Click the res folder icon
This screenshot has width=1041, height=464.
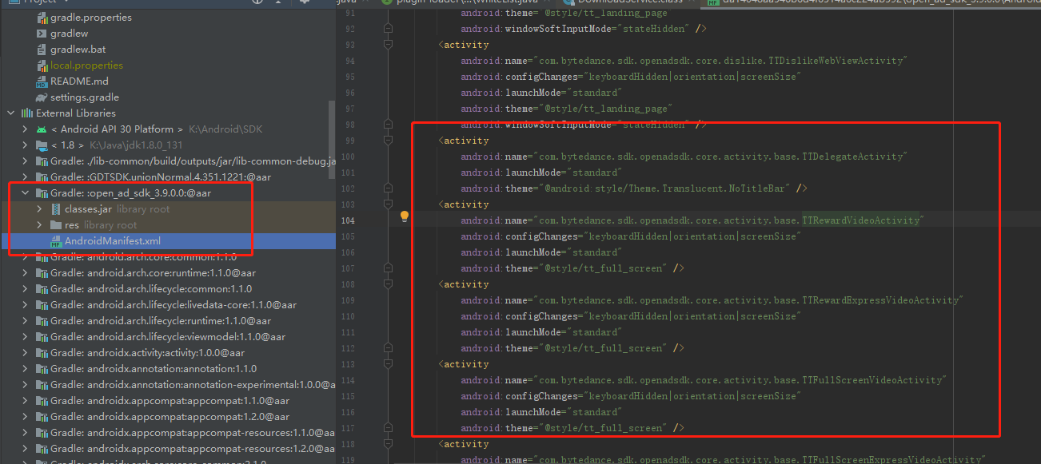56,225
